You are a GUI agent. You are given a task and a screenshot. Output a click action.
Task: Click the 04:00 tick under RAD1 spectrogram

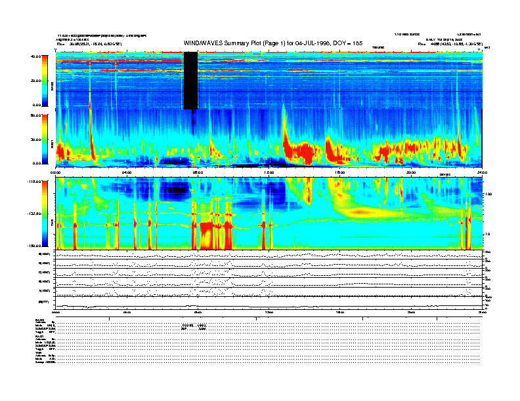127,172
